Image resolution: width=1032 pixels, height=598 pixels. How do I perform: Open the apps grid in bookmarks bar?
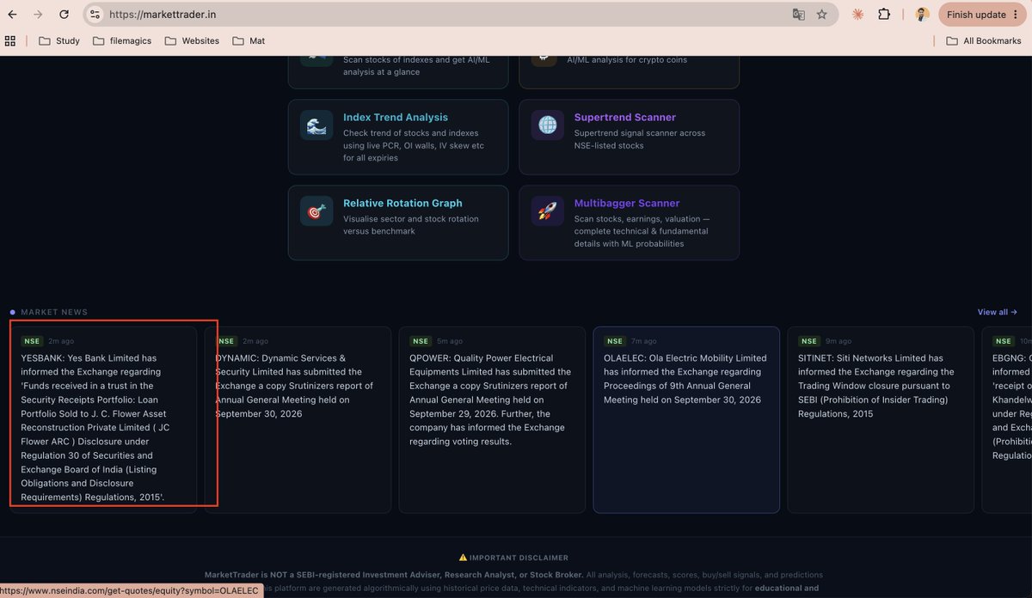point(10,40)
